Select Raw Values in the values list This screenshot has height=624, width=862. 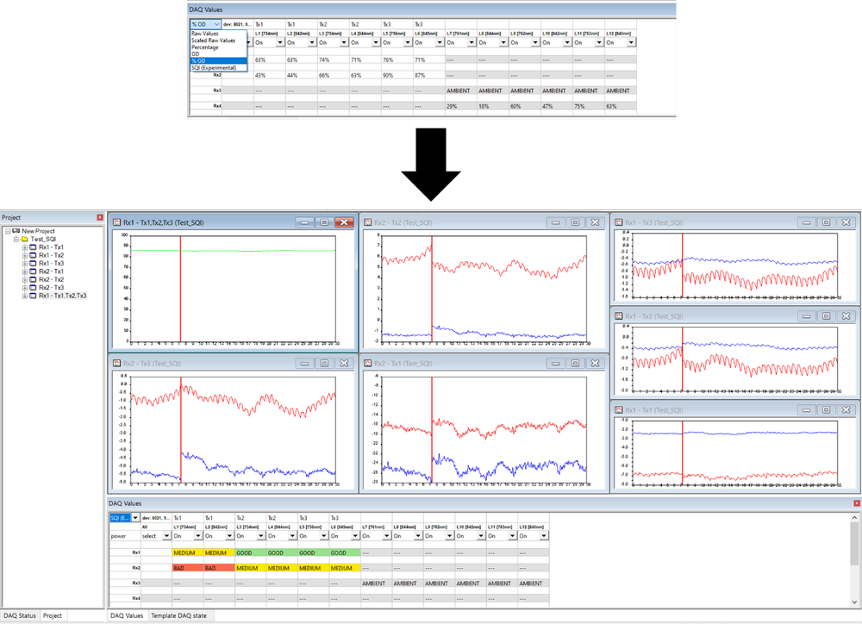pos(204,34)
